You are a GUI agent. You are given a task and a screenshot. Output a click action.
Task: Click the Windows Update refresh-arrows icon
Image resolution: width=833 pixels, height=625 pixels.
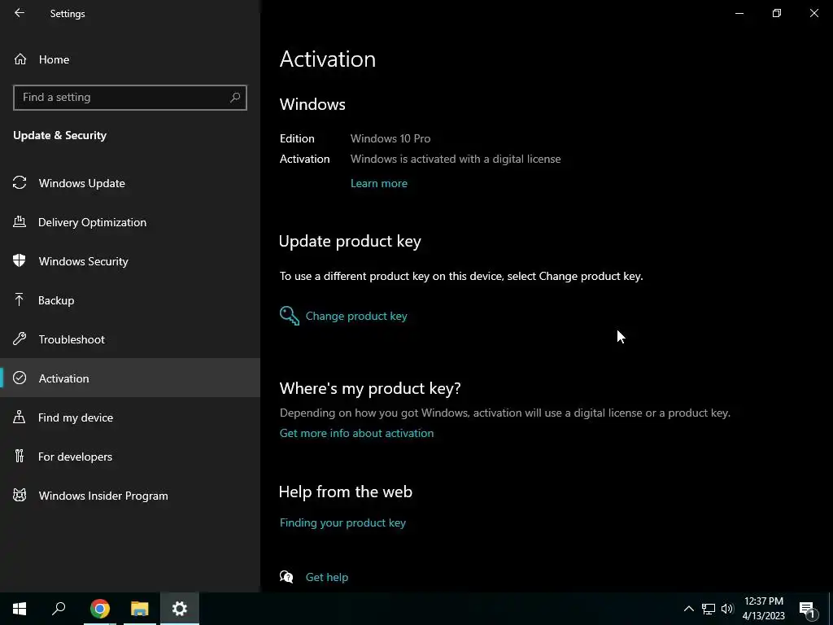pyautogui.click(x=20, y=182)
